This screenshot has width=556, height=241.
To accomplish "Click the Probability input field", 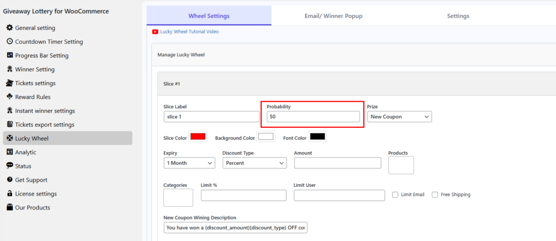I will coord(313,116).
